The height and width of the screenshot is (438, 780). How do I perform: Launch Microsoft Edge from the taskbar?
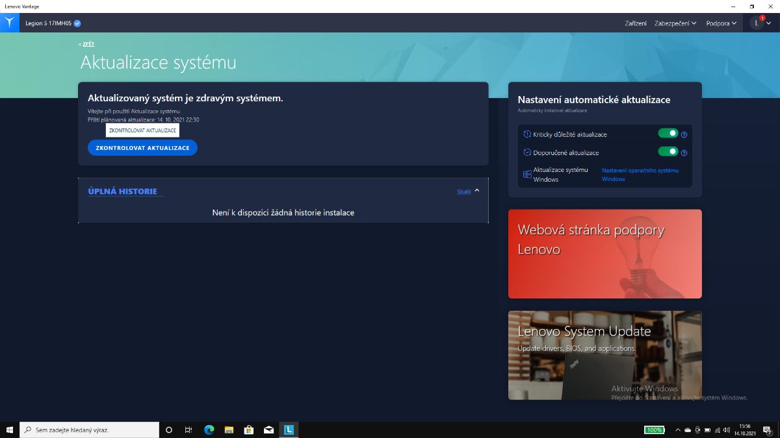click(209, 430)
